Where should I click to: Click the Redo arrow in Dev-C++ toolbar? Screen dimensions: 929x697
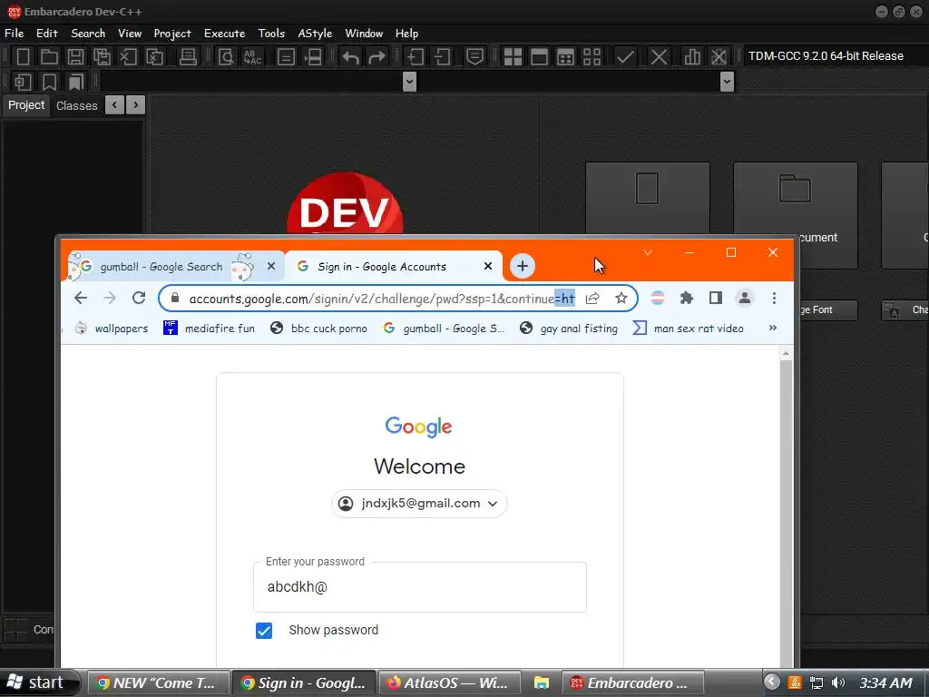pyautogui.click(x=376, y=57)
